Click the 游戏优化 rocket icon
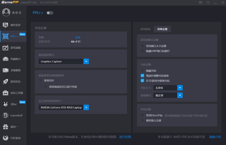The width and height of the screenshot is (226, 145). 5,82
